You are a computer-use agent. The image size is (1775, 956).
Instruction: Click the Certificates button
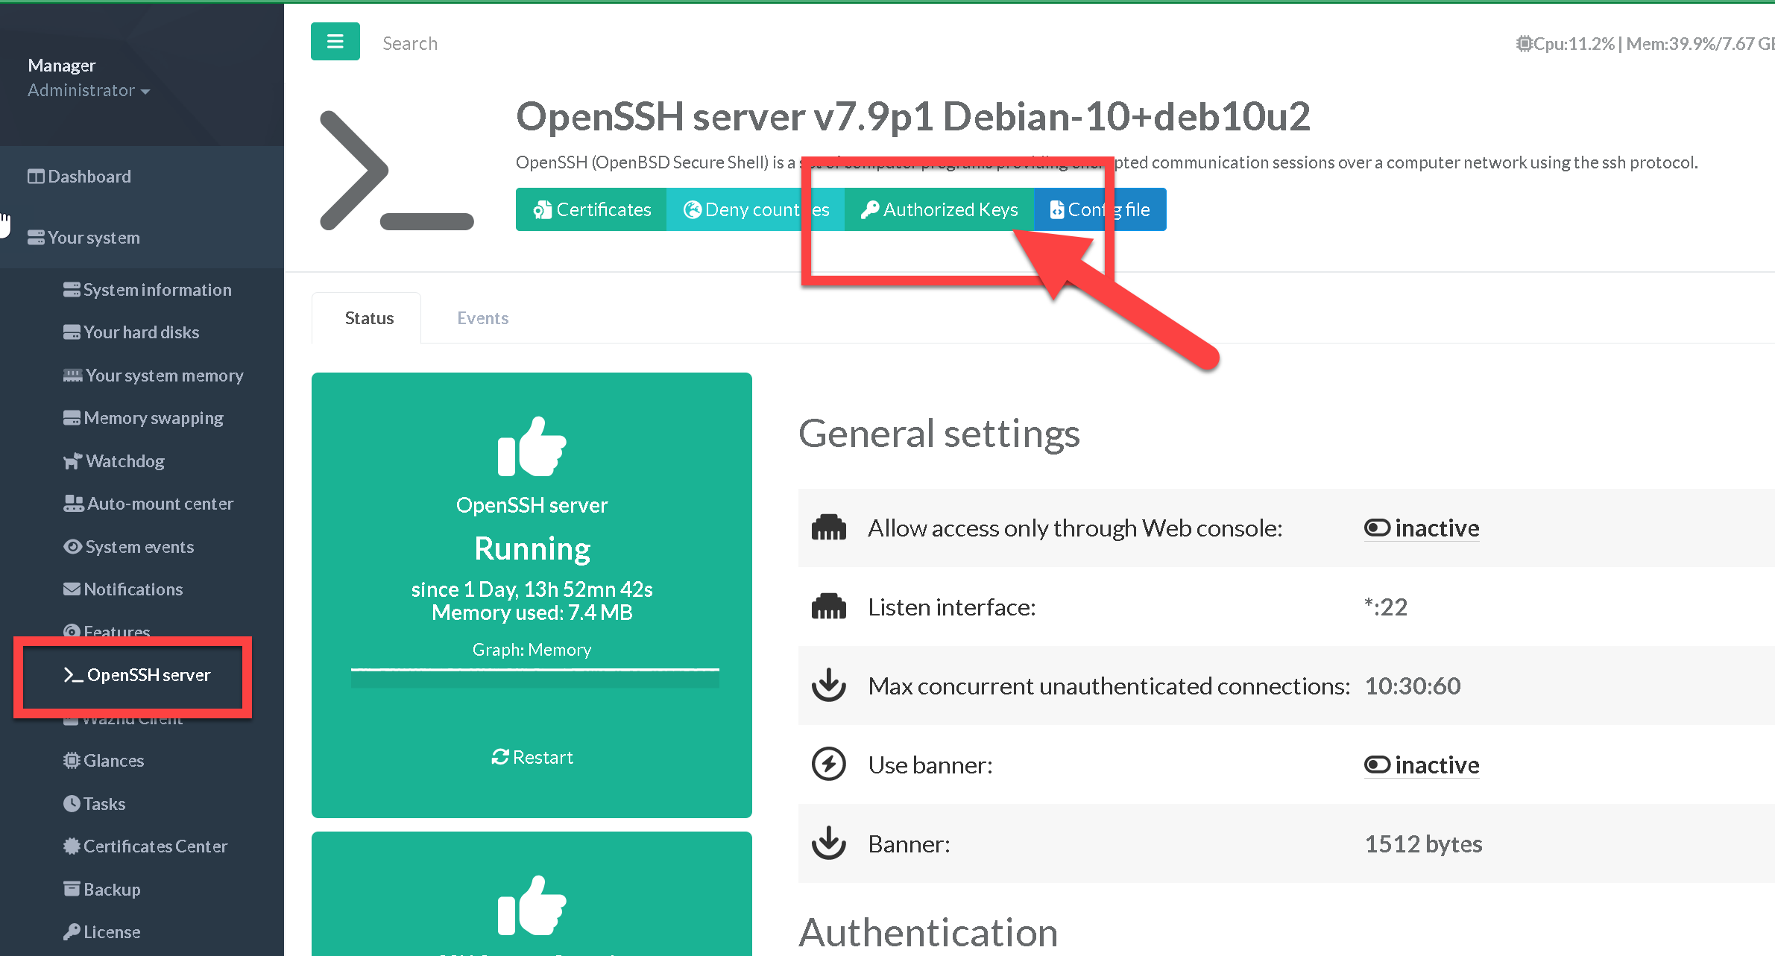click(591, 209)
